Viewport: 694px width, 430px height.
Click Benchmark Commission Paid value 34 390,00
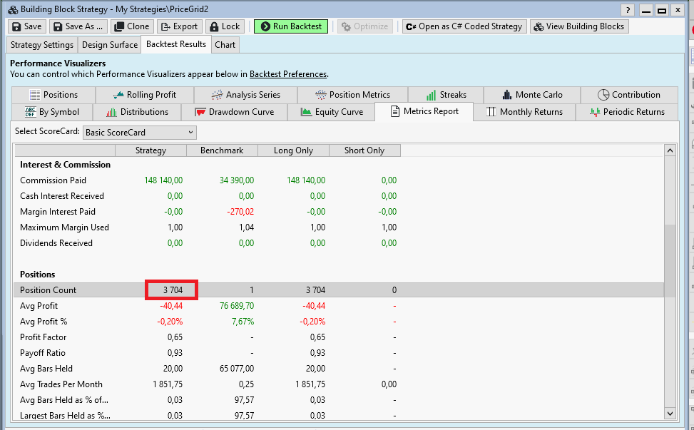(x=237, y=180)
